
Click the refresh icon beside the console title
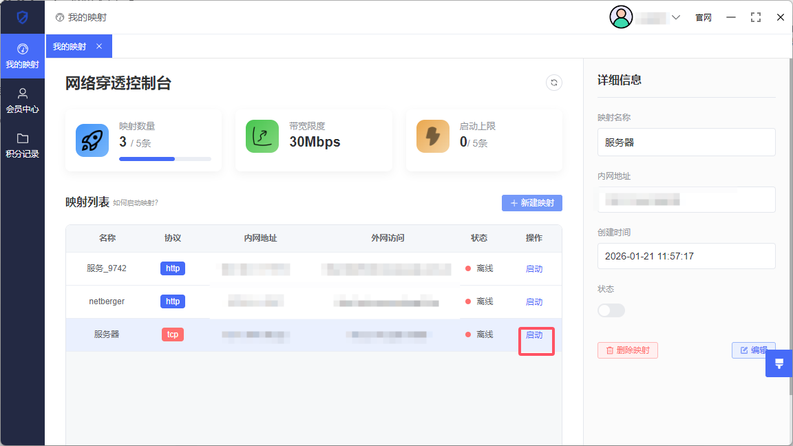point(553,83)
